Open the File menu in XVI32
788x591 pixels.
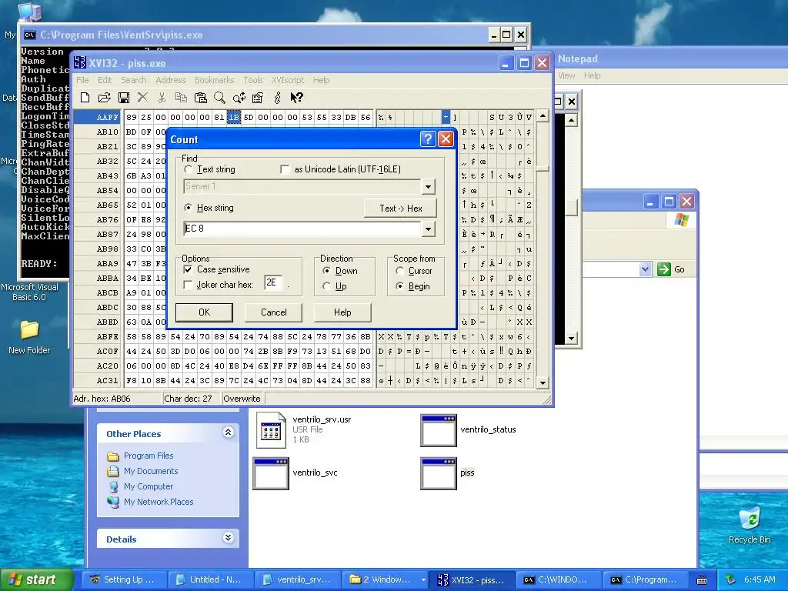(82, 80)
